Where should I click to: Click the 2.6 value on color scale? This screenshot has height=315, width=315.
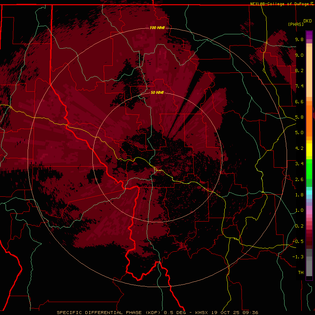click(x=299, y=180)
